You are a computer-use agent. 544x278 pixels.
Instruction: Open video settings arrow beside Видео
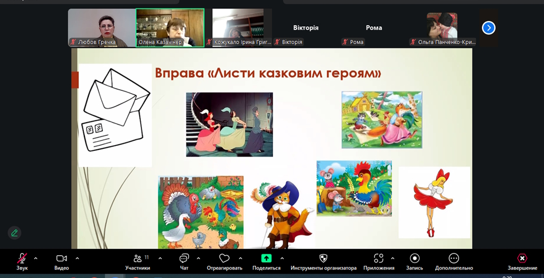point(77,259)
